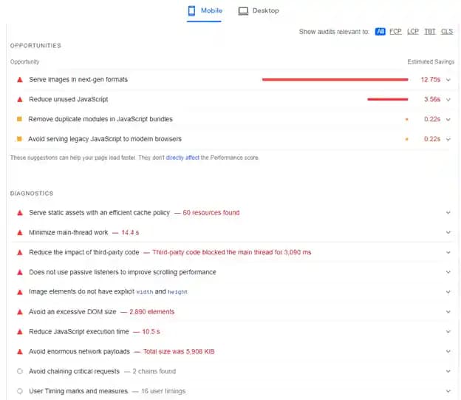Click red triangle beside Serve static assets
The image size is (461, 400).
(x=20, y=213)
